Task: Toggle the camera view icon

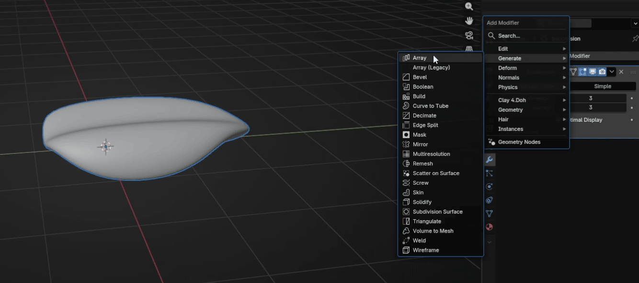Action: [x=469, y=35]
